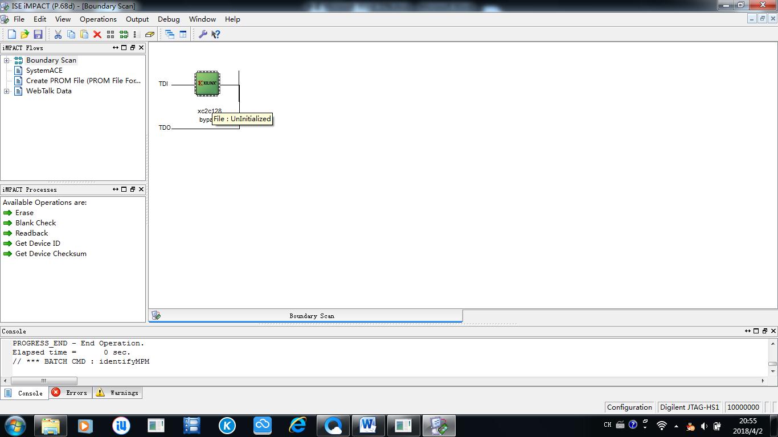Click Digilent JTAG-HS1 status field
The height and width of the screenshot is (437, 778).
(x=689, y=407)
